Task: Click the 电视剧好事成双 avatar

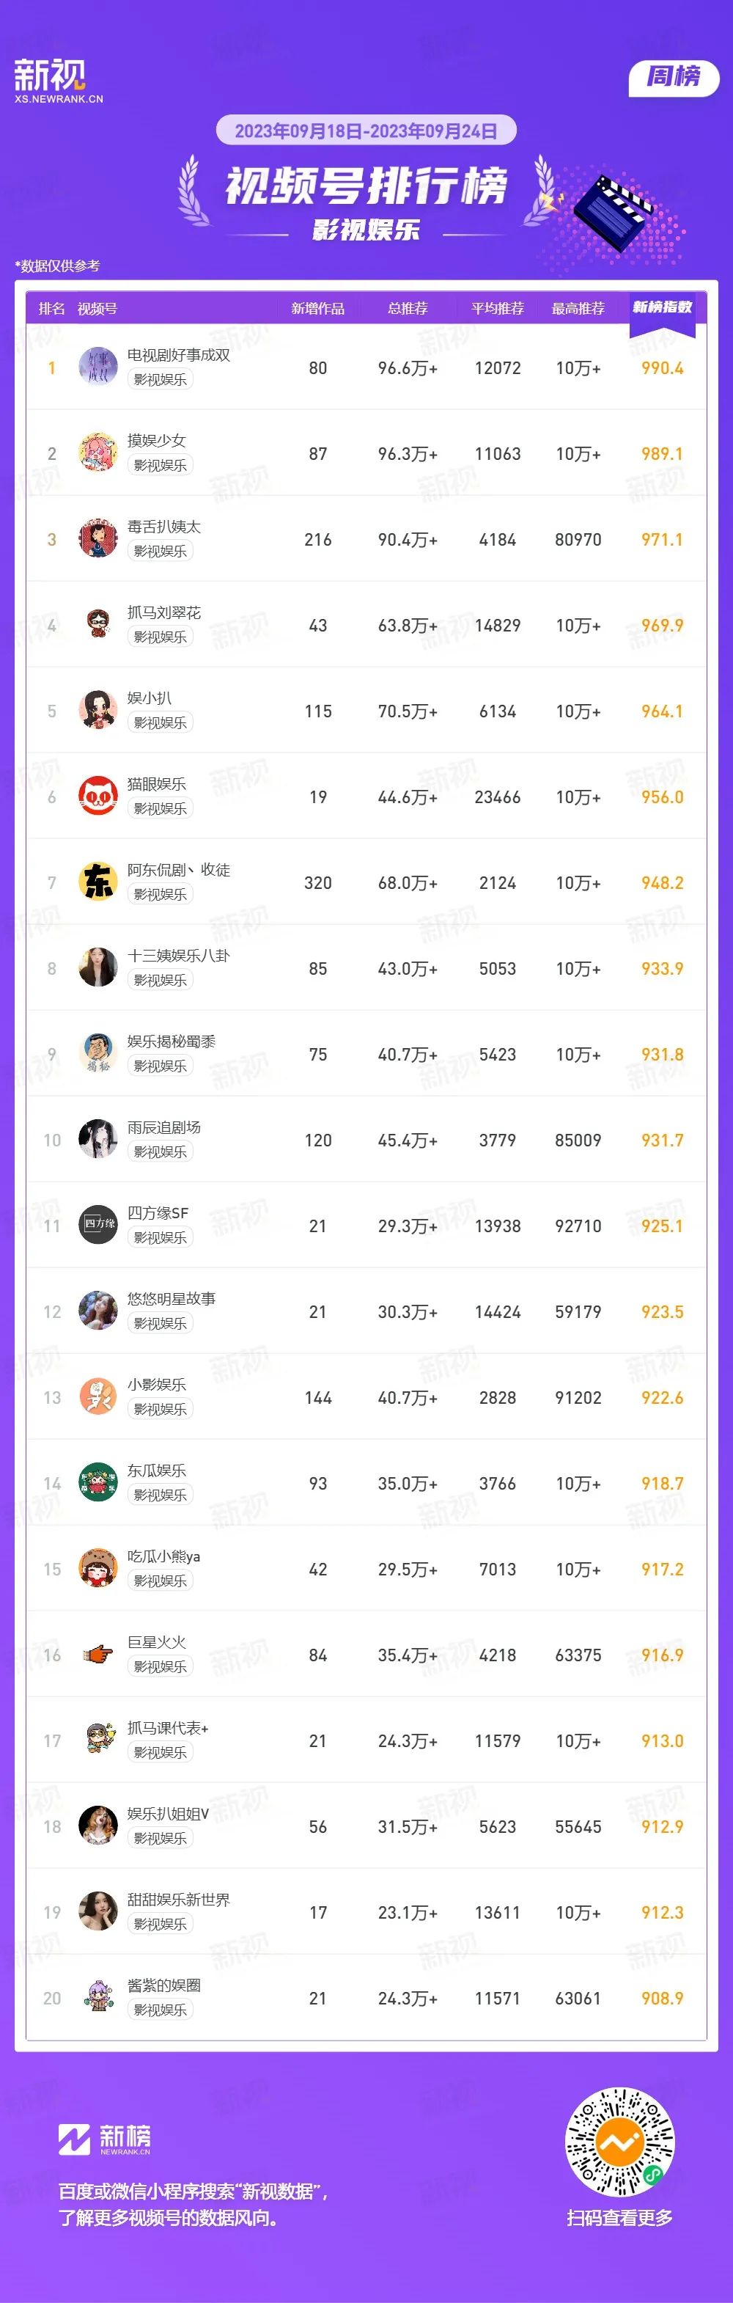Action: [x=98, y=367]
